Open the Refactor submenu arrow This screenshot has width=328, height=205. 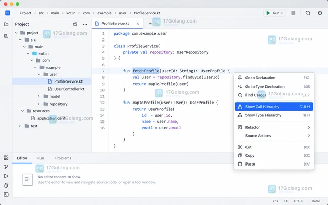309,127
